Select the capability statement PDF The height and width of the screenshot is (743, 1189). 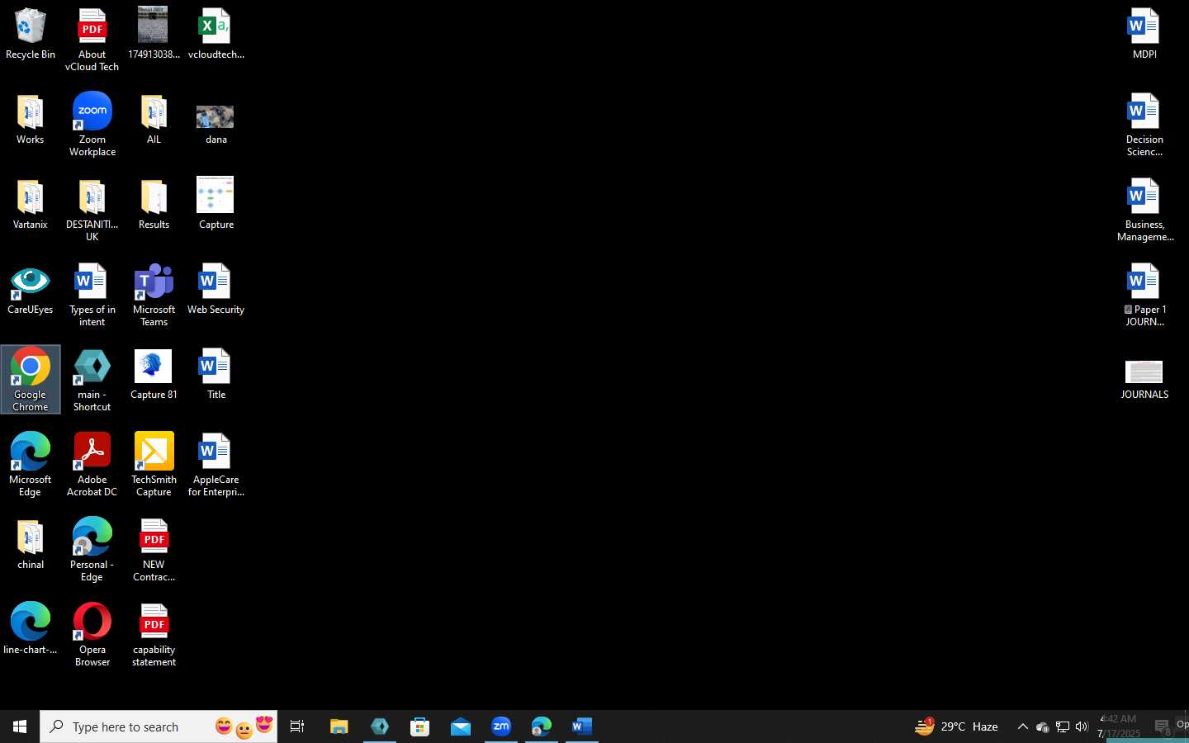pos(154,636)
